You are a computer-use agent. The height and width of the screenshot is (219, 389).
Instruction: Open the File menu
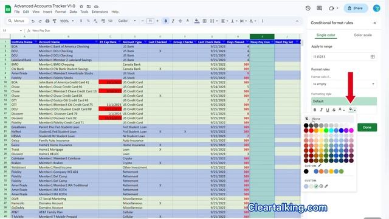click(17, 12)
